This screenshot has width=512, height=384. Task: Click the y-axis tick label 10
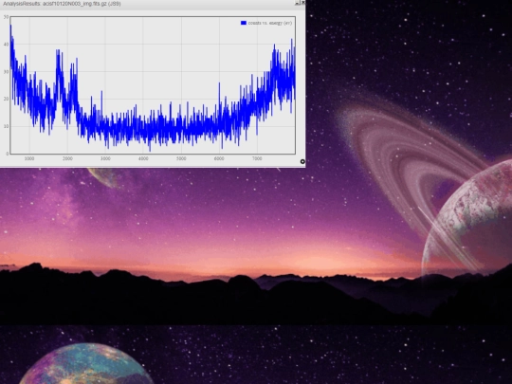6,126
